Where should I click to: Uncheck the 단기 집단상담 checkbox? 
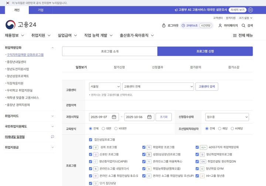click(x=91, y=183)
